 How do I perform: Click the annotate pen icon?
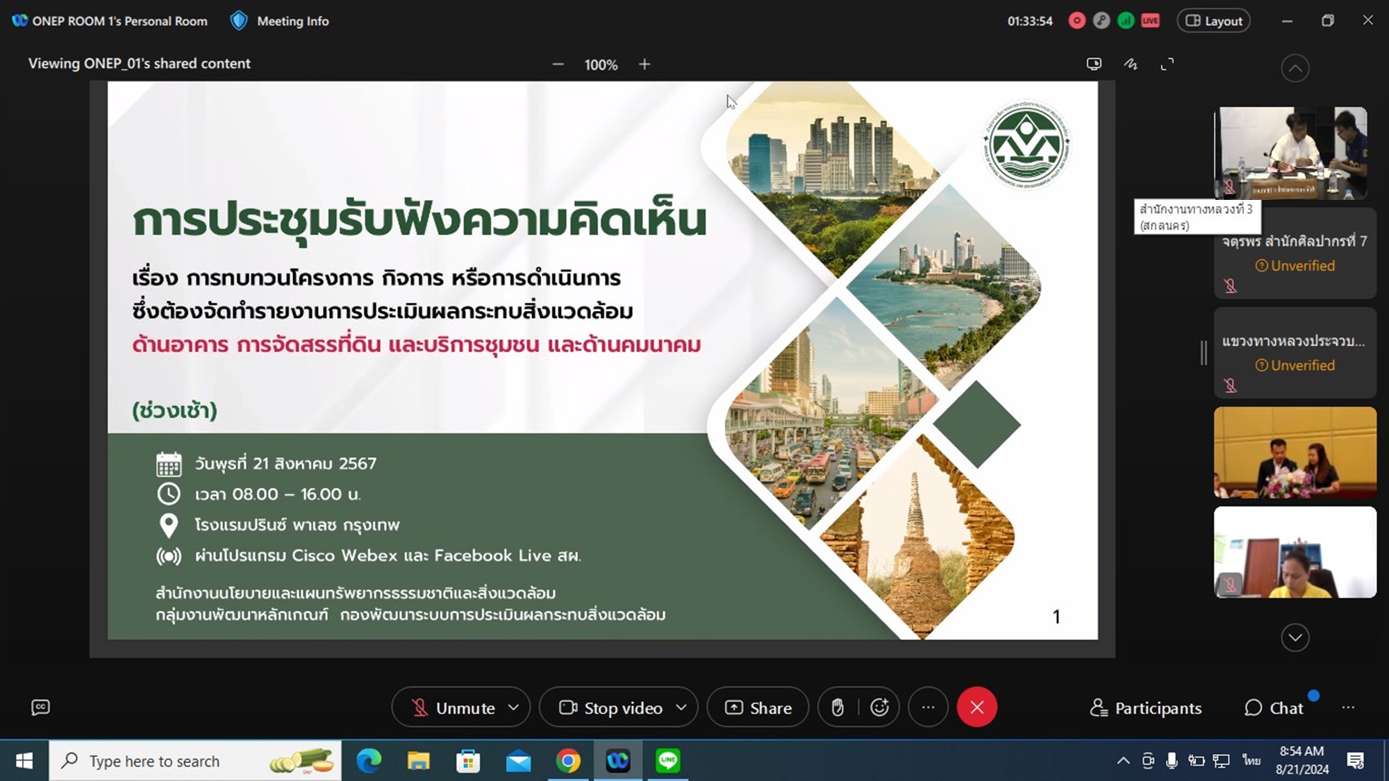1131,64
